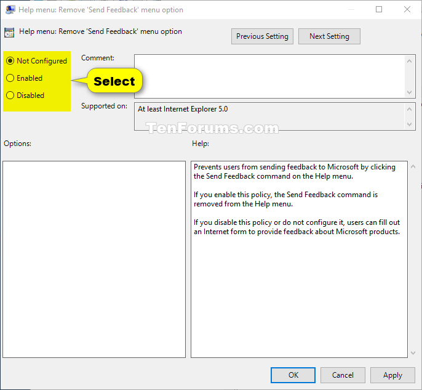Maximize the policy setting window
Image resolution: width=422 pixels, height=390 pixels.
tap(379, 9)
